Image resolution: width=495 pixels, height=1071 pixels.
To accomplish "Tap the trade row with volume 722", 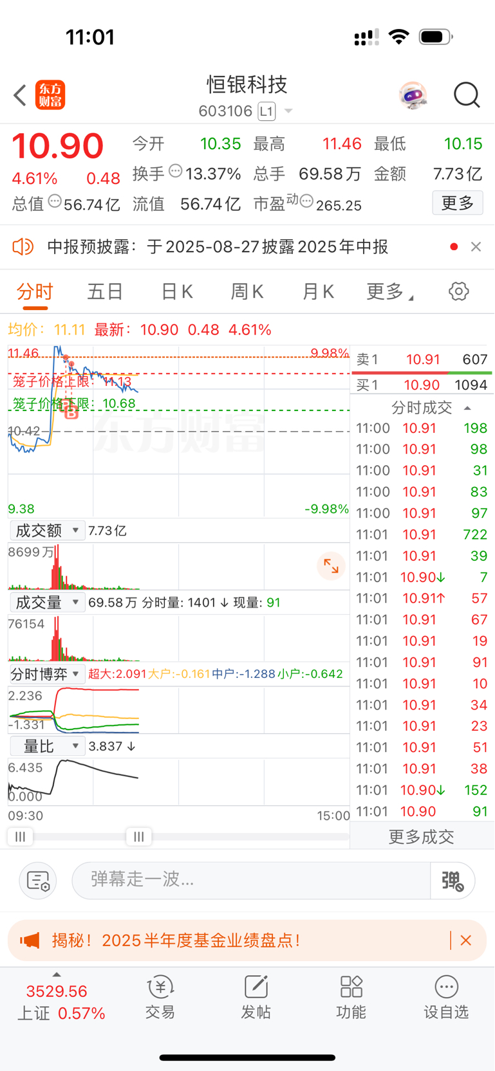I will click(422, 535).
